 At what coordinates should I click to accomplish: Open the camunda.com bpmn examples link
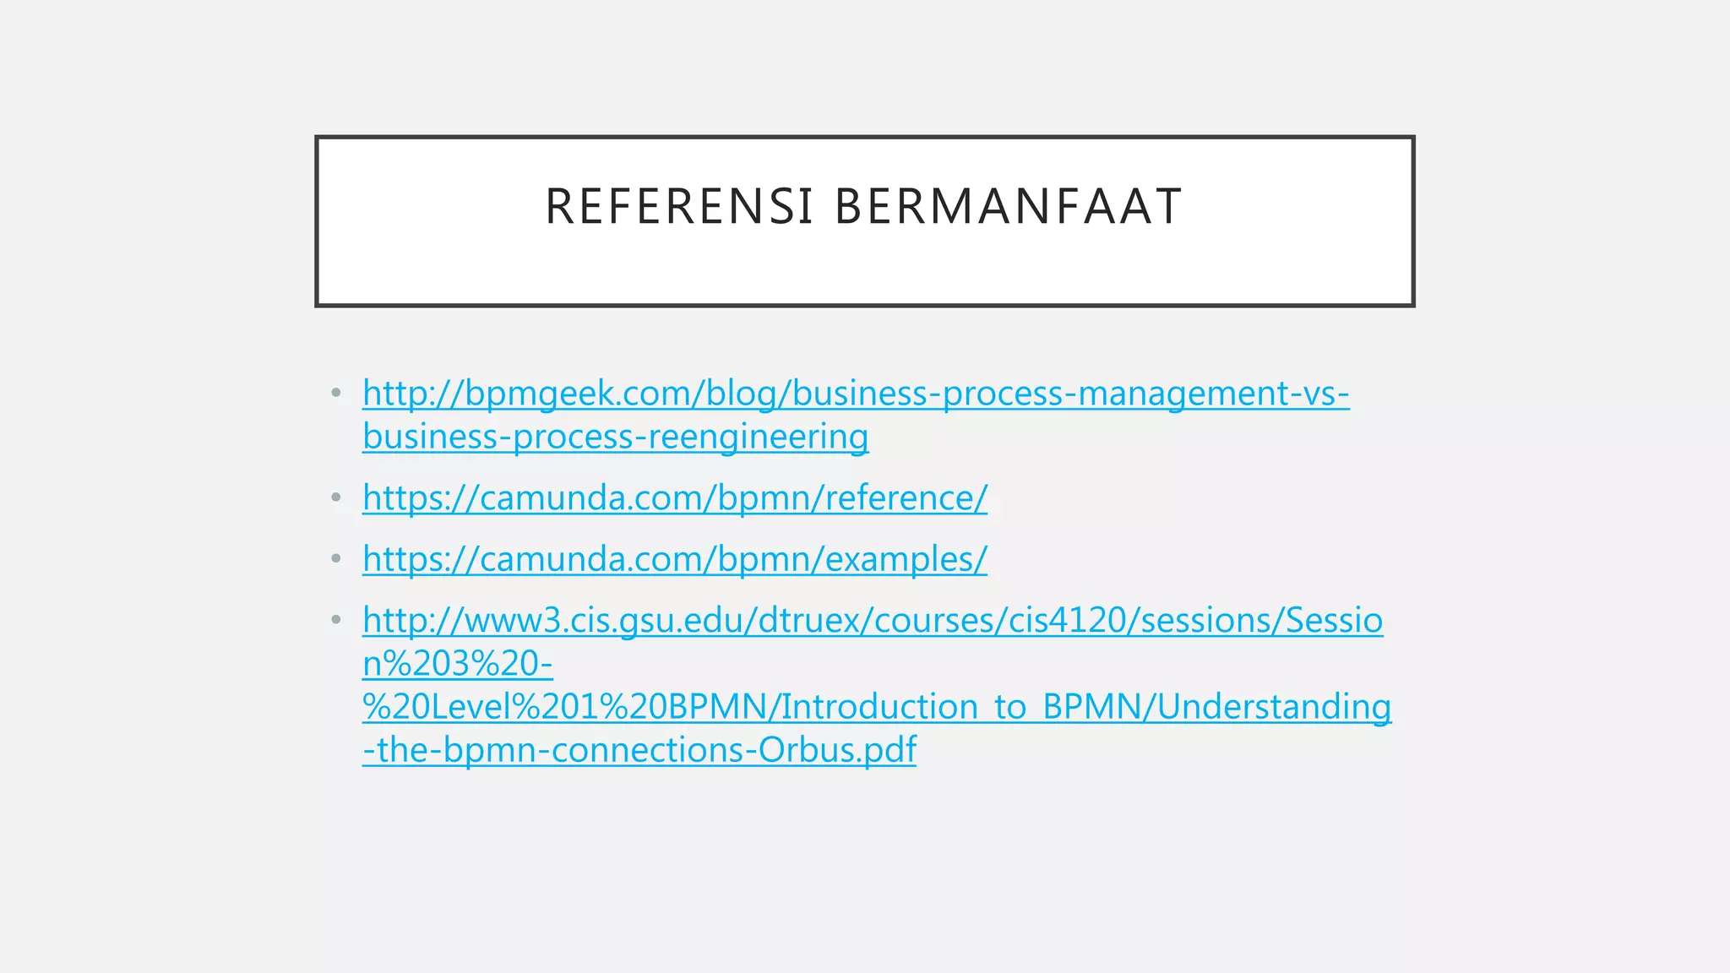(x=674, y=559)
